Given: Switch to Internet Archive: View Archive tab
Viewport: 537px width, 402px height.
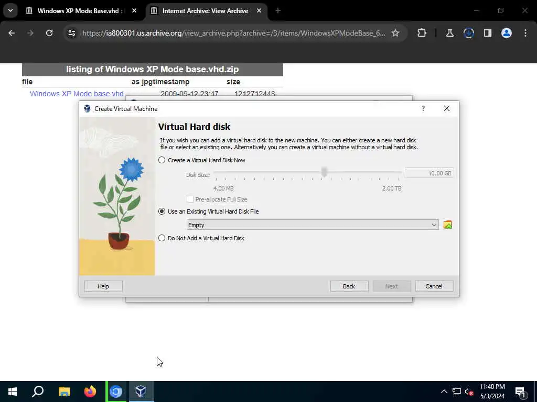Looking at the screenshot, I should (x=206, y=11).
